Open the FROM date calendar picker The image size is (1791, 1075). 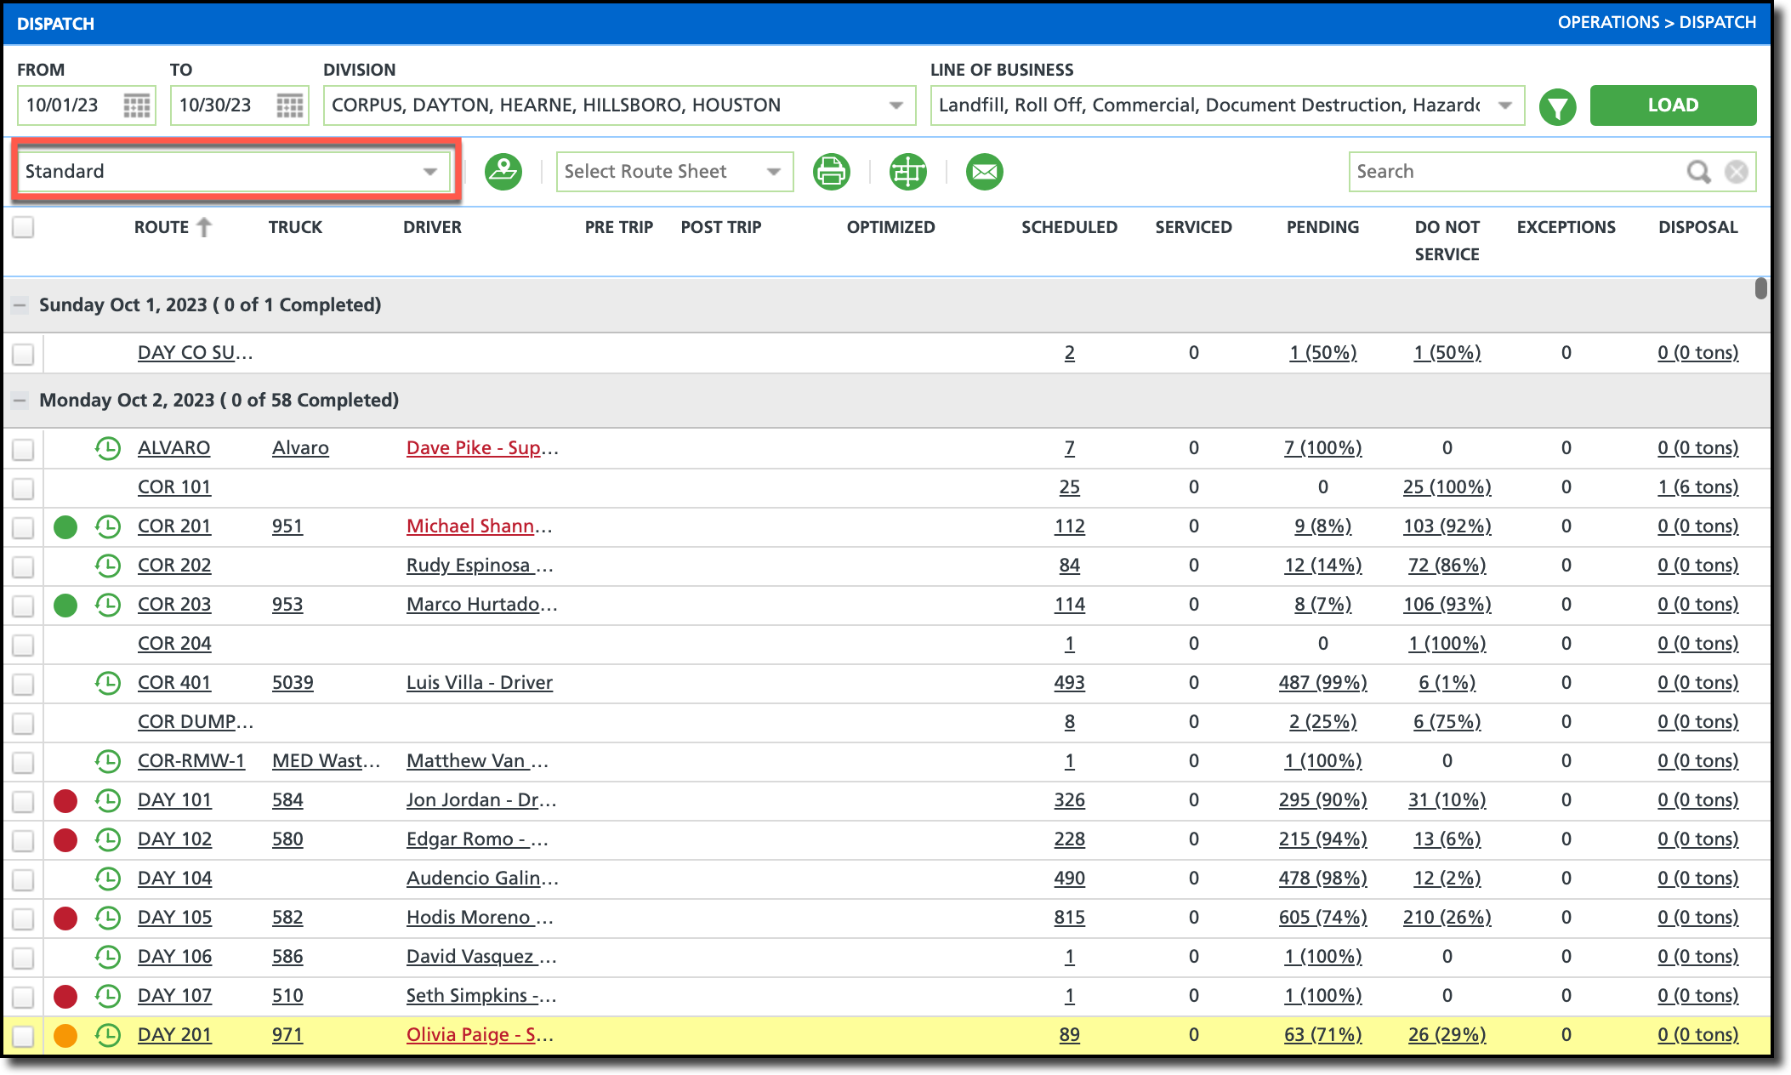point(136,105)
